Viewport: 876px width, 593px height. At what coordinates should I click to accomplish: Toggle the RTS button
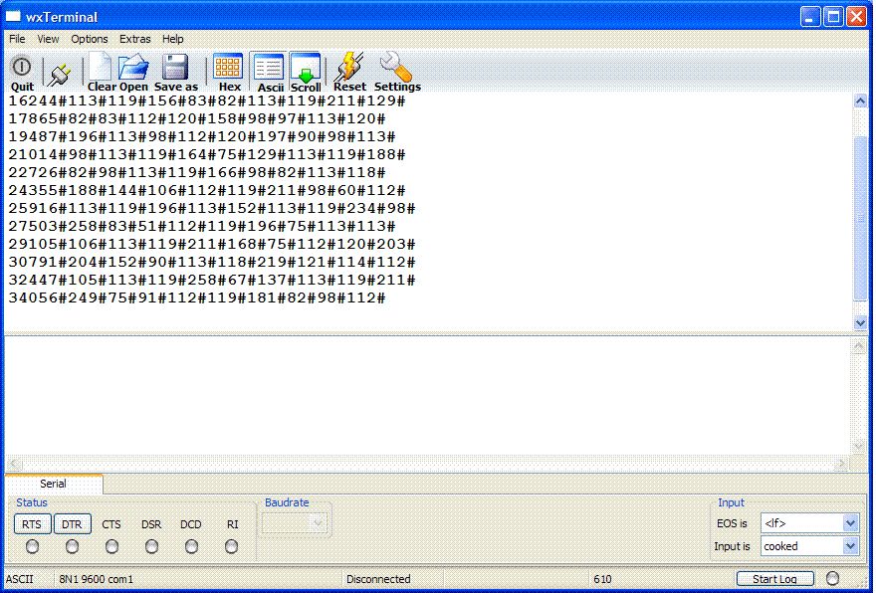[x=32, y=524]
